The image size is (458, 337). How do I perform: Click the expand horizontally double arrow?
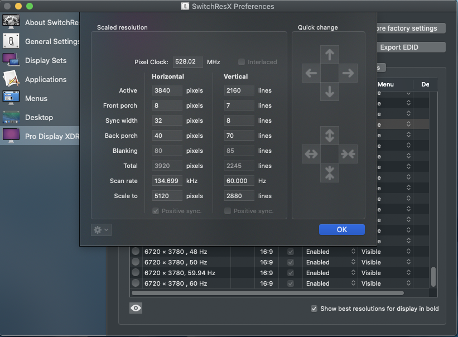(311, 154)
